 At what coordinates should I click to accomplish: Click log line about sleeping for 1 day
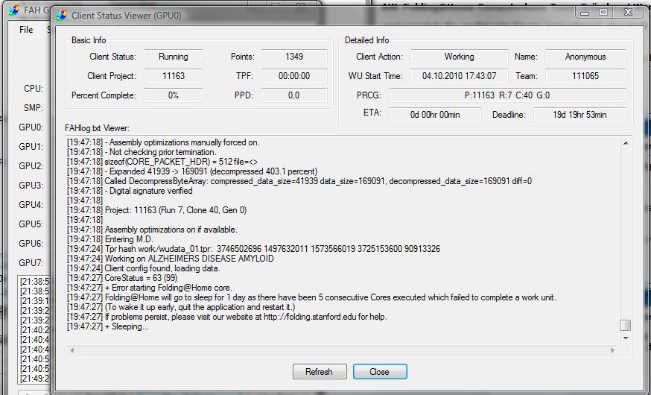(311, 297)
